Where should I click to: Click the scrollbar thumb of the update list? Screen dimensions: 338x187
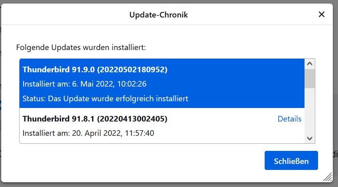point(310,79)
